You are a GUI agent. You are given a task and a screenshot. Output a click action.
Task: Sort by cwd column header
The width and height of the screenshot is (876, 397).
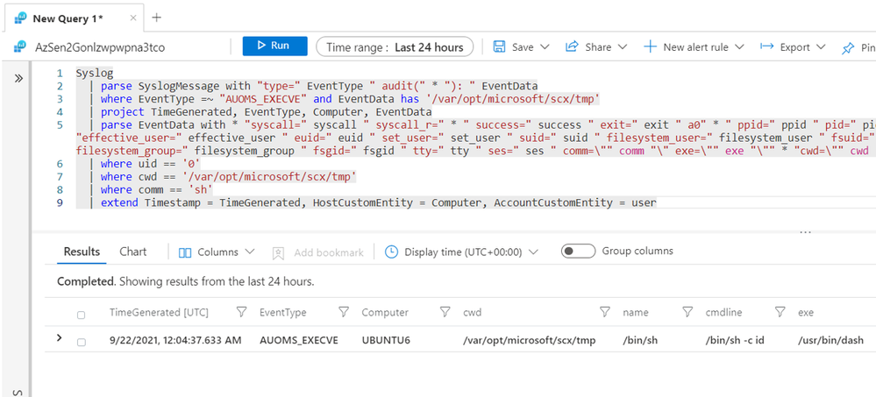click(472, 313)
